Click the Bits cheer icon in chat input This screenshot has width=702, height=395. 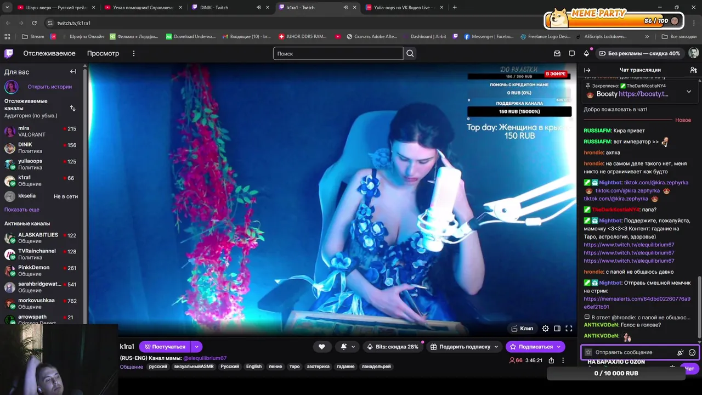681,352
